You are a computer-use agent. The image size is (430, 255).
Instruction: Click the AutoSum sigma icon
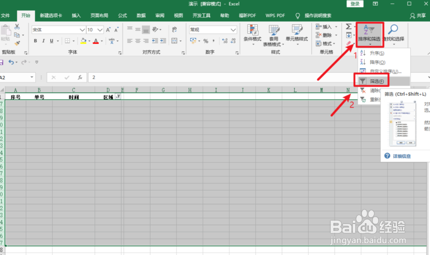[x=348, y=26]
